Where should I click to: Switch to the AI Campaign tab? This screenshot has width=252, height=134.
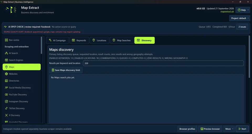coord(57,40)
